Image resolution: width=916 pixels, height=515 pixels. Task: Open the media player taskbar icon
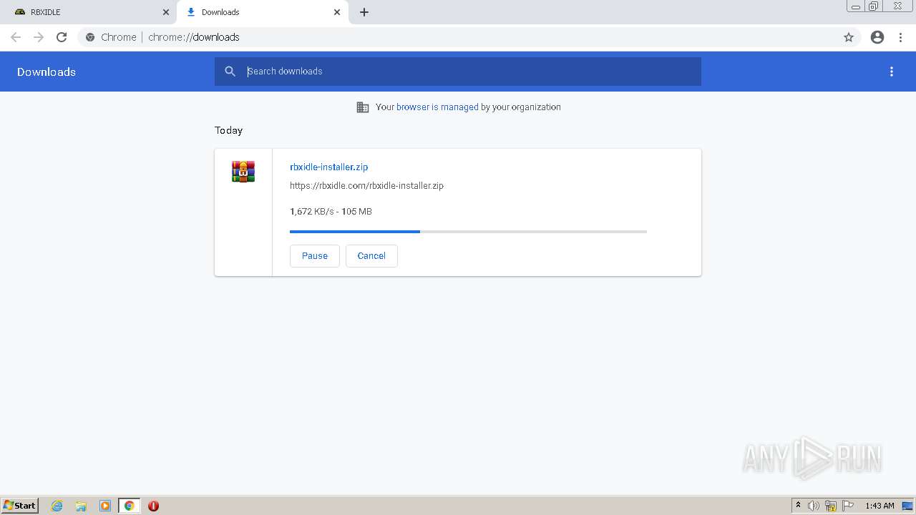(105, 506)
